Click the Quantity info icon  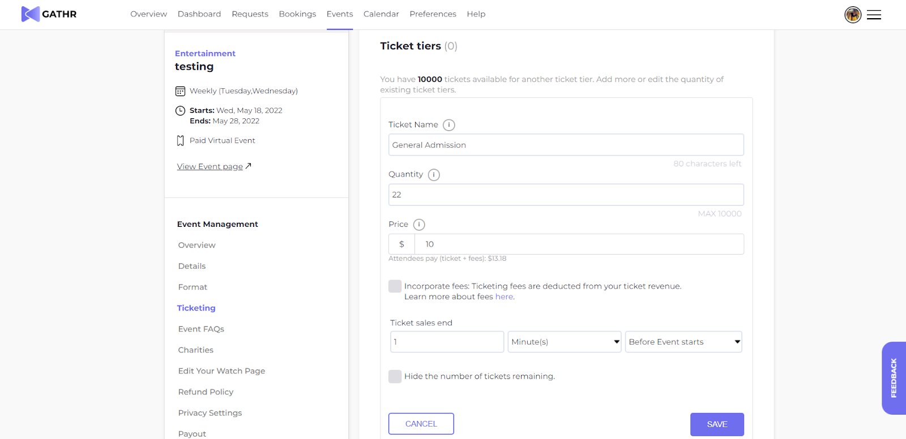point(434,175)
